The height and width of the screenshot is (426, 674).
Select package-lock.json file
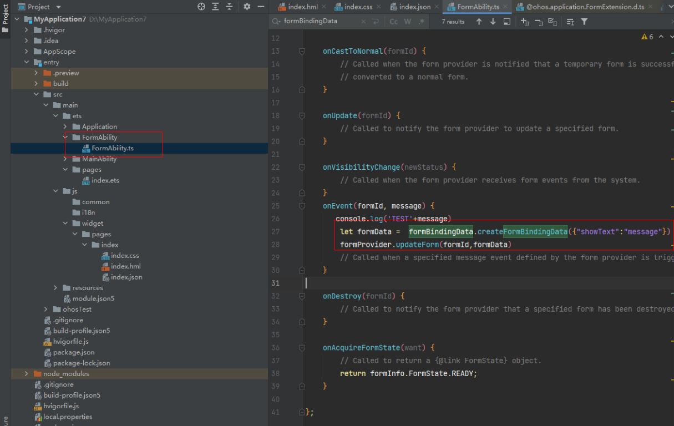[81, 363]
